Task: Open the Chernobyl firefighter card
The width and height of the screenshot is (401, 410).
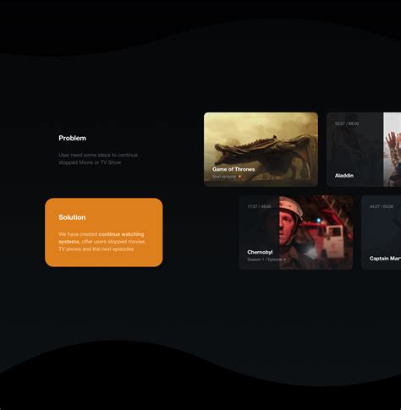Action: tap(296, 232)
